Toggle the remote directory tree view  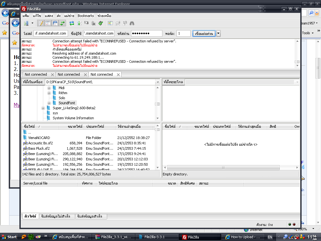[x=55, y=23]
